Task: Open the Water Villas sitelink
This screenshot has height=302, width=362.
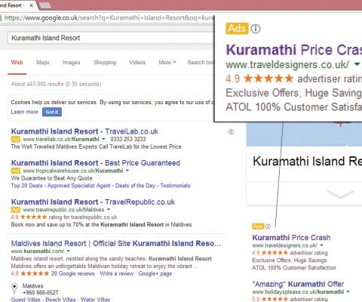Action: 95,299
